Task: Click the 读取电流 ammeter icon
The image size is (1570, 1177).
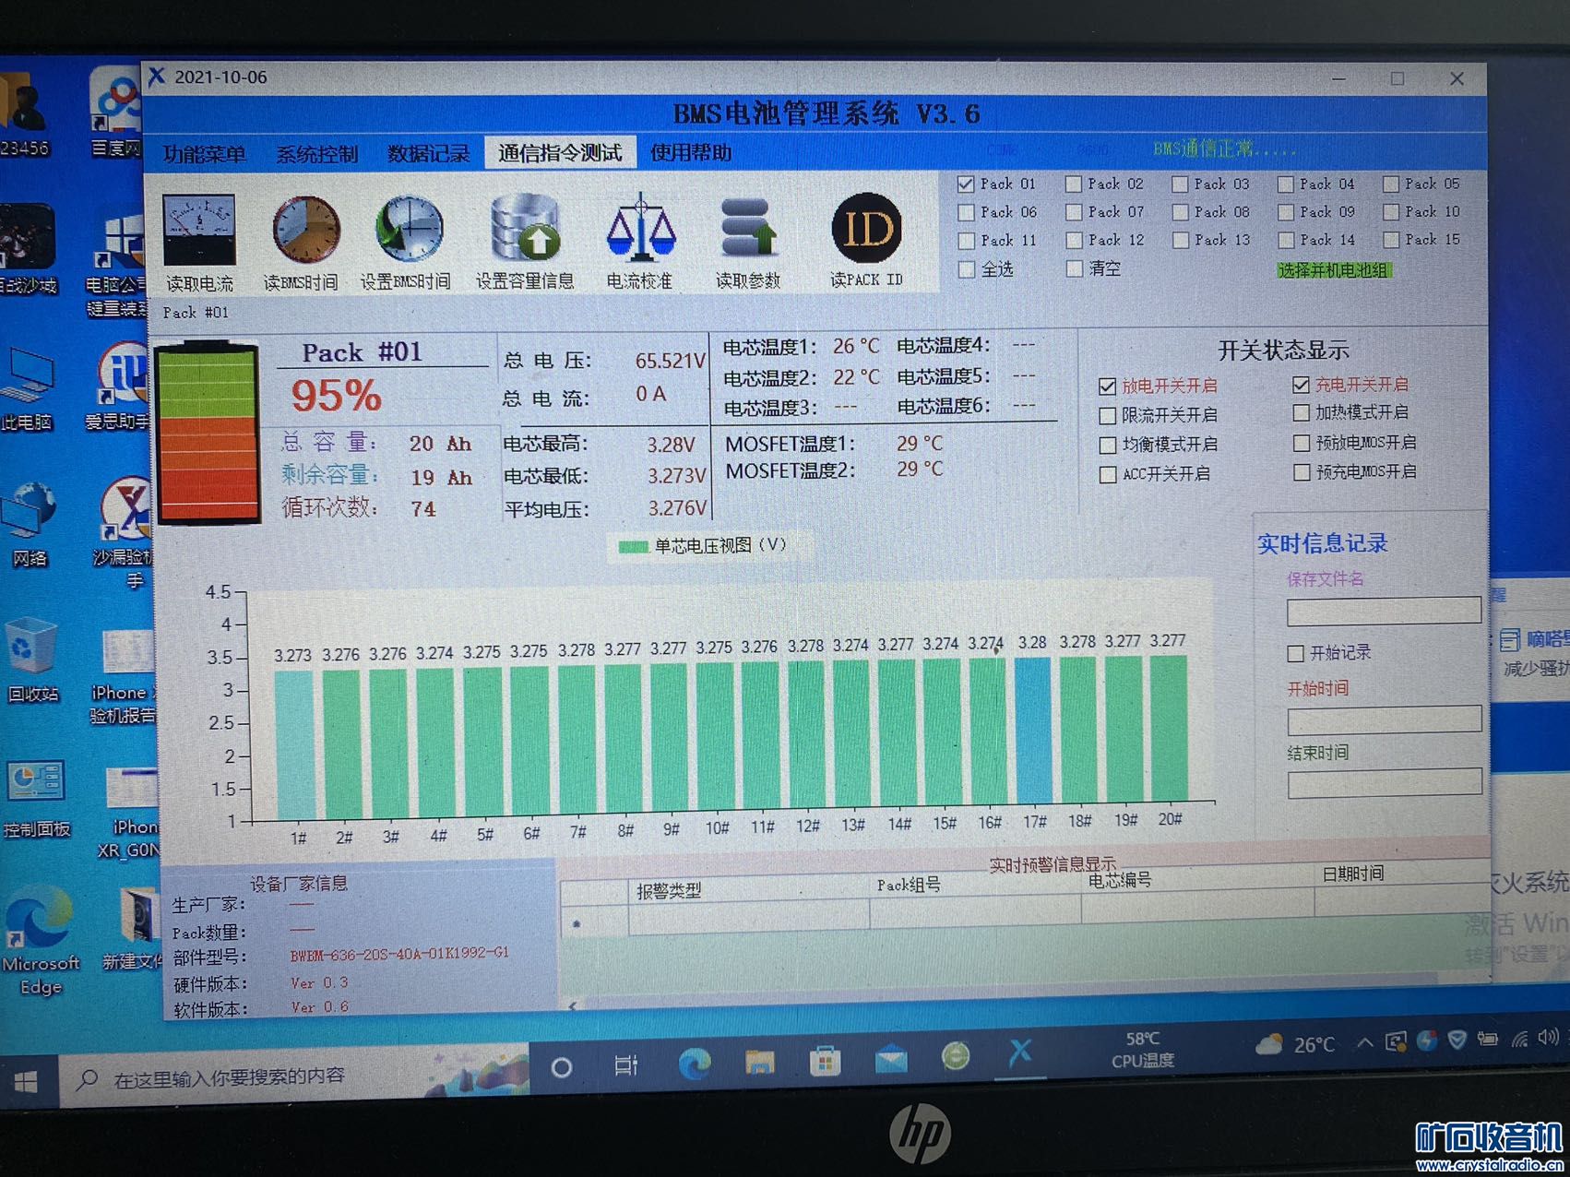Action: [199, 230]
